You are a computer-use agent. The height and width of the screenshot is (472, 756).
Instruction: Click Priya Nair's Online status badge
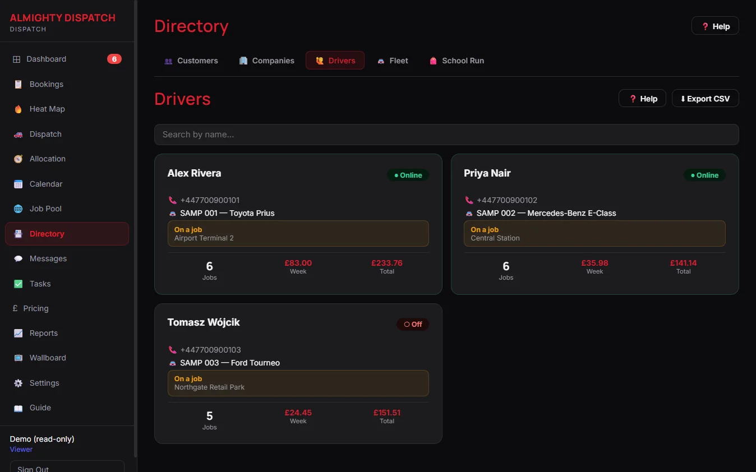tap(704, 175)
